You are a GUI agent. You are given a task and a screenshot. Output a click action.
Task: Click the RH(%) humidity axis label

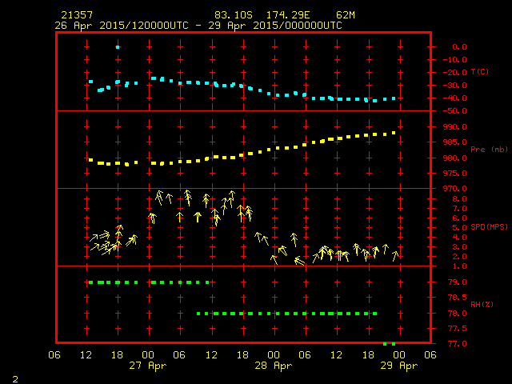click(479, 305)
